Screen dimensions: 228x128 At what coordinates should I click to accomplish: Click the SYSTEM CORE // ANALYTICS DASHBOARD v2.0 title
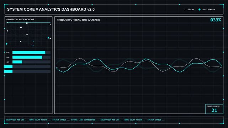click(x=51, y=10)
